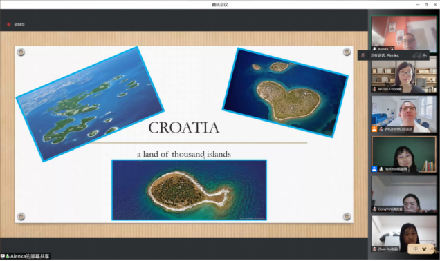Select Alenka's video thumbnail
The height and width of the screenshot is (261, 440).
404,34
